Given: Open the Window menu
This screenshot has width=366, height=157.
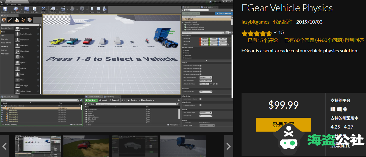Looking at the screenshot, I should (x=13, y=5).
